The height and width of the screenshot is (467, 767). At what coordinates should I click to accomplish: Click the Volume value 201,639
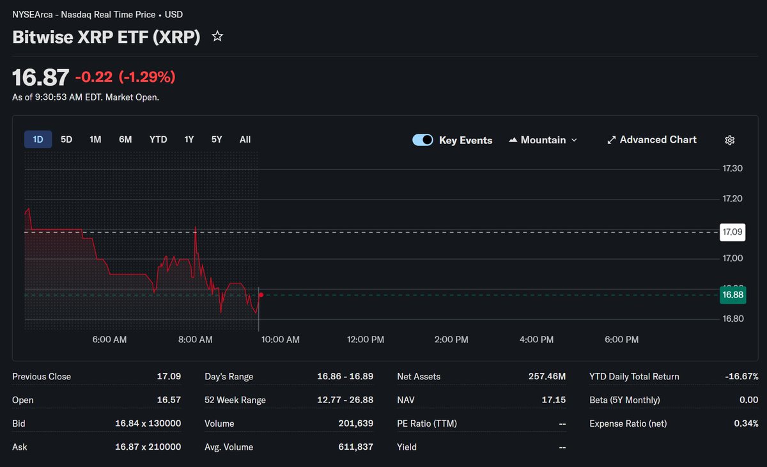356,423
